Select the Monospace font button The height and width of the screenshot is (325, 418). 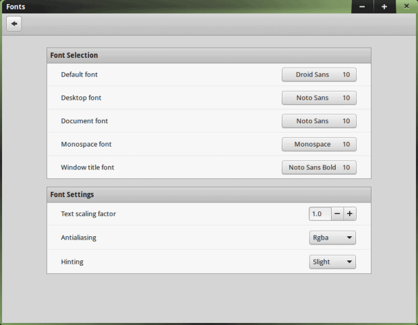tap(319, 145)
